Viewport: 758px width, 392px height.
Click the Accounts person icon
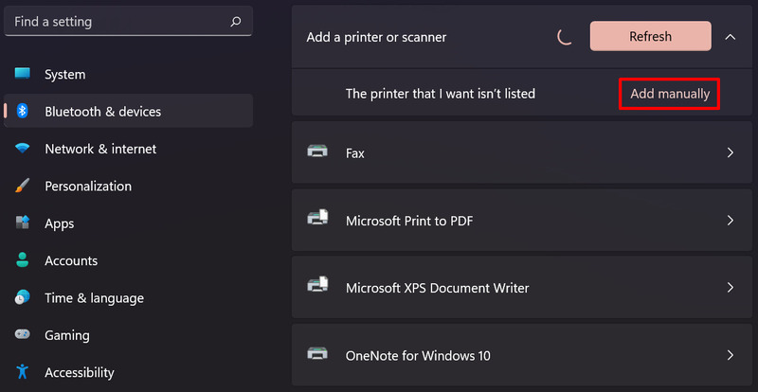tap(22, 260)
